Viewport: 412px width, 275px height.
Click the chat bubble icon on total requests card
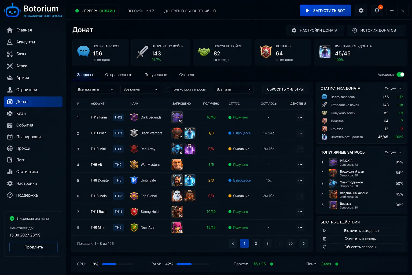83,51
